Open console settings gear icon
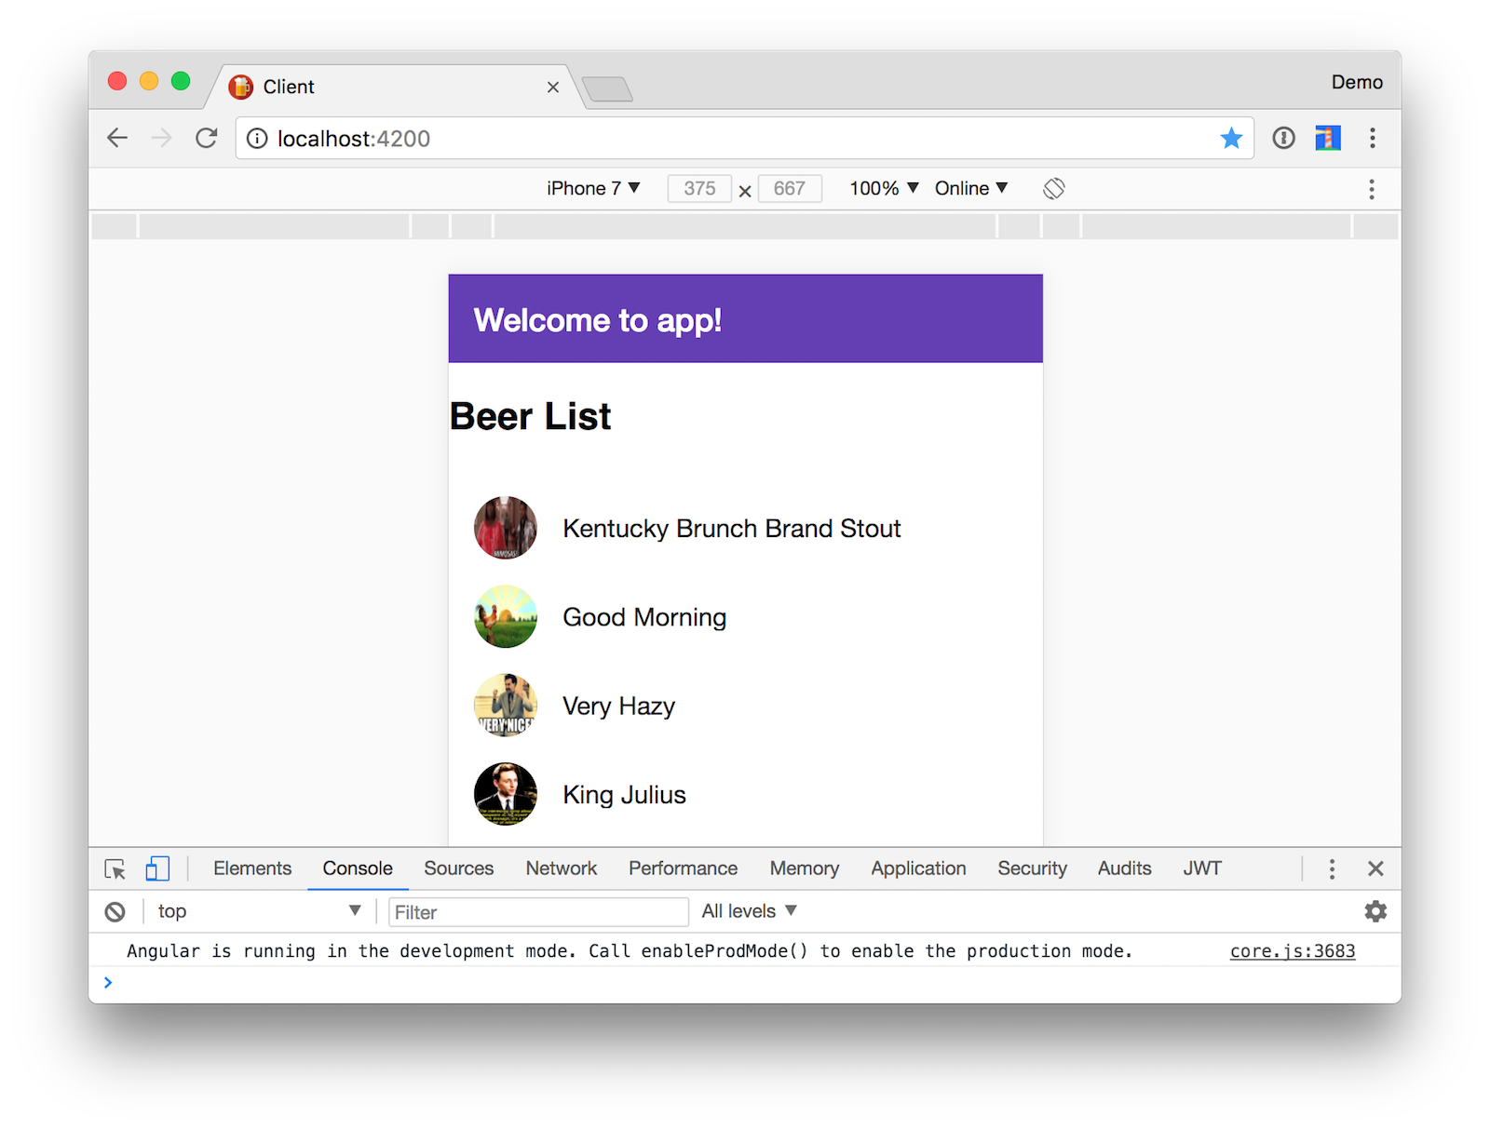Image resolution: width=1490 pixels, height=1130 pixels. click(1375, 911)
